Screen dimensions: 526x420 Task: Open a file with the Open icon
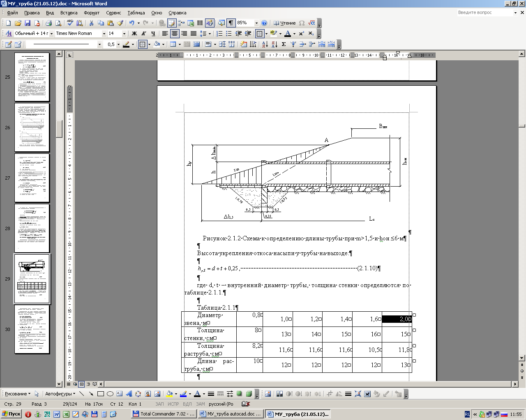[18, 23]
